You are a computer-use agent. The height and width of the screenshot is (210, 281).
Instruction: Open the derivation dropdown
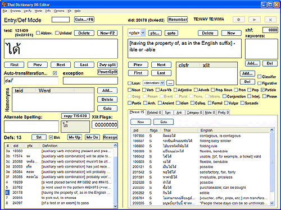[x=162, y=83]
